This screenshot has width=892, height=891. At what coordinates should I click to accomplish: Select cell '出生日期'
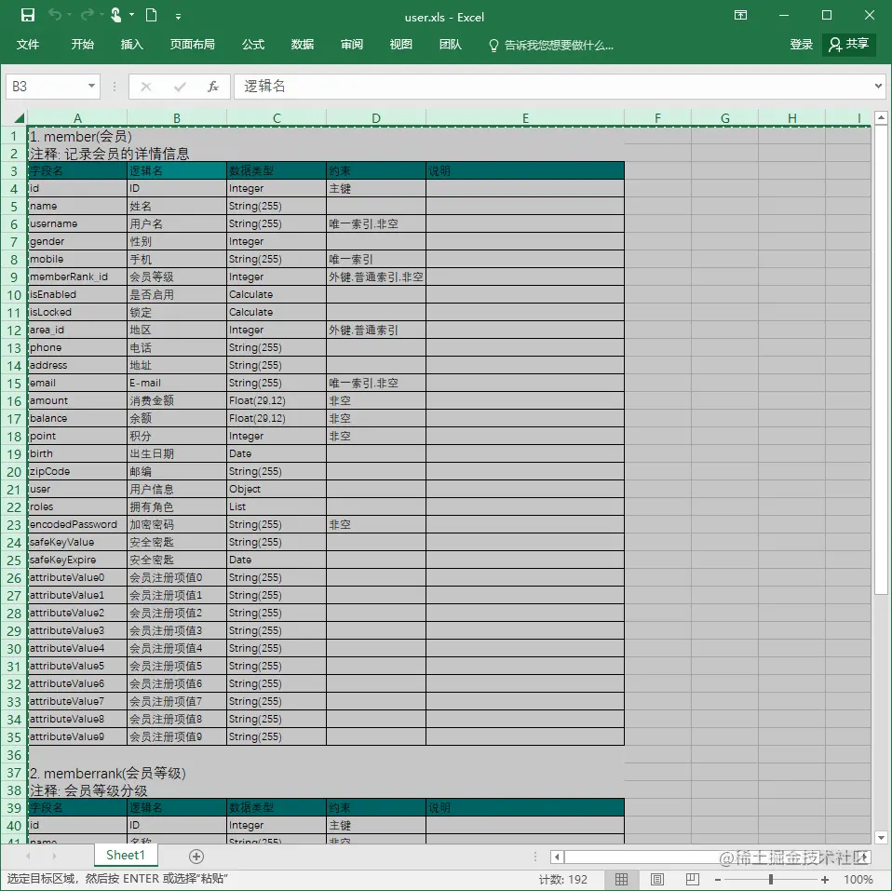coord(177,453)
